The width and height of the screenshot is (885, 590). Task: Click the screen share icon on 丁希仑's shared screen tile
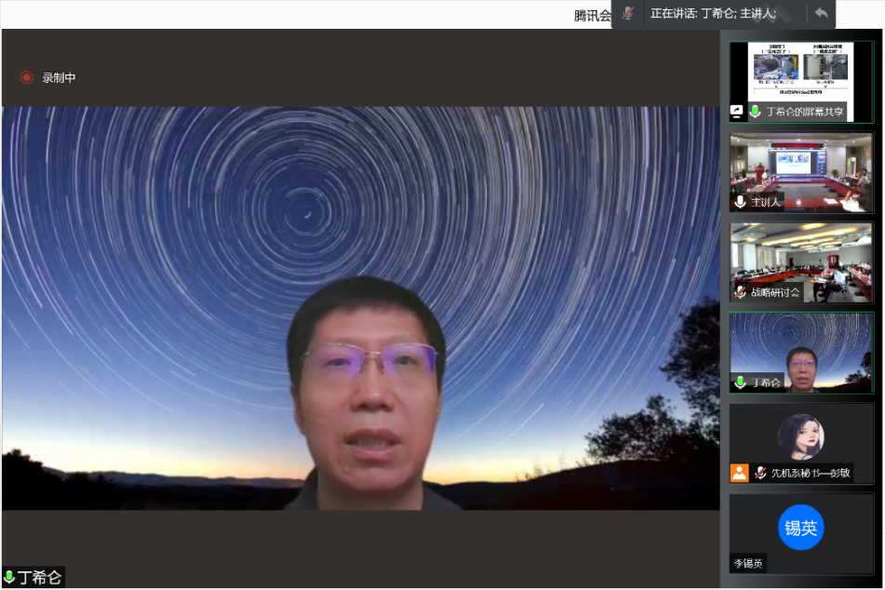point(737,112)
